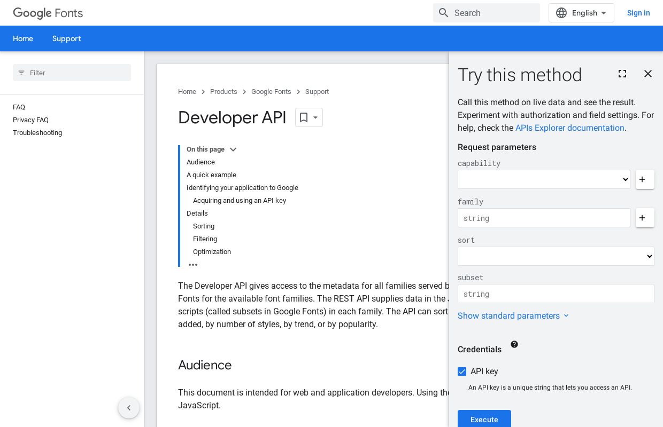
Task: Click the subset string input field
Action: pyautogui.click(x=556, y=294)
